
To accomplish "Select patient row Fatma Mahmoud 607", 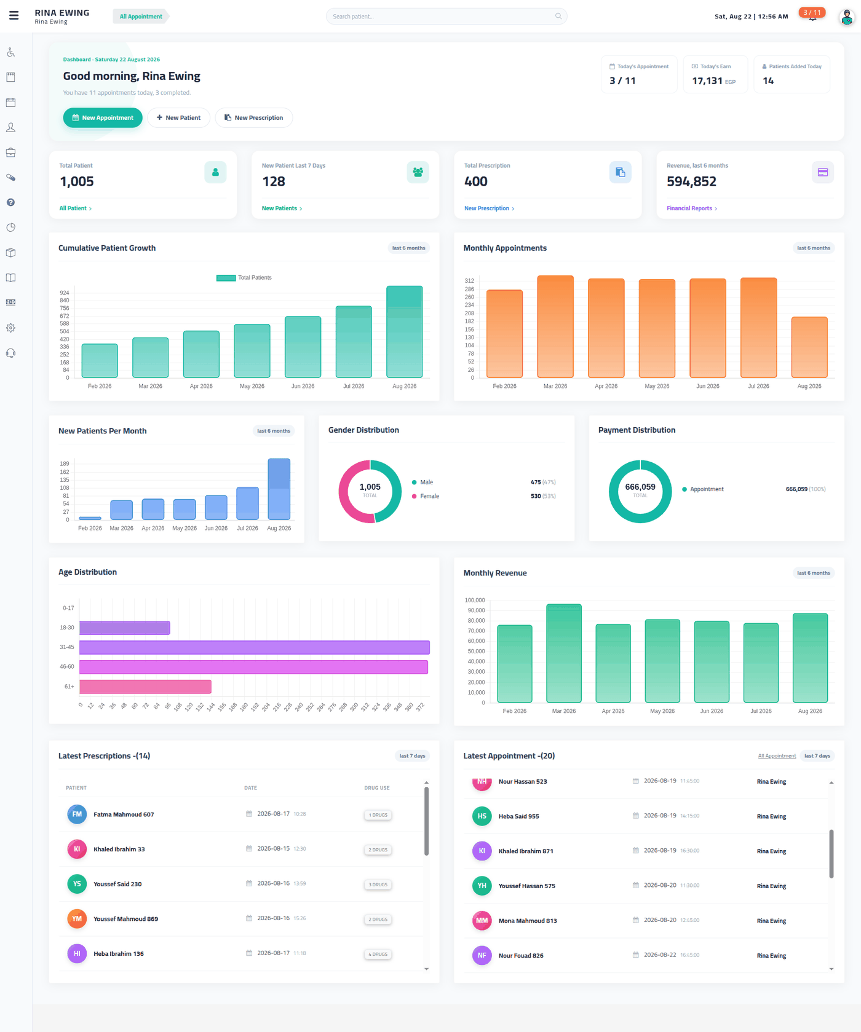I will click(x=241, y=814).
